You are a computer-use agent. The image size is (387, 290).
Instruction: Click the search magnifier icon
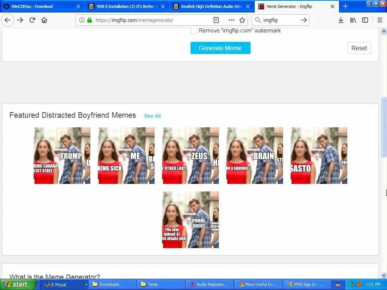point(258,20)
